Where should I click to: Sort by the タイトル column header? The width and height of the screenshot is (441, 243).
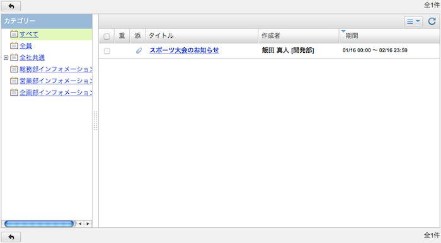[202, 36]
